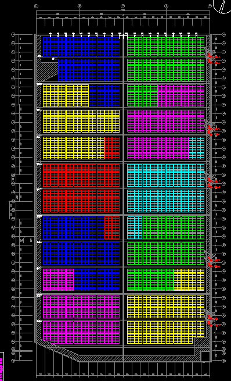Click the white connector bracket above the central divider
The width and height of the screenshot is (231, 381).
pyautogui.click(x=124, y=36)
